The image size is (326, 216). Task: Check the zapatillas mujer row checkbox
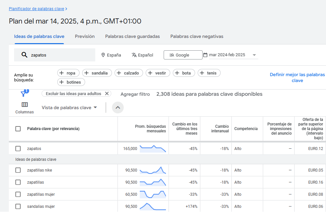click(18, 194)
